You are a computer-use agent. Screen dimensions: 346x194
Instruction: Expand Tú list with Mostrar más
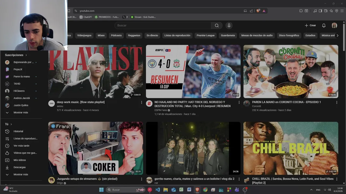[21, 174]
